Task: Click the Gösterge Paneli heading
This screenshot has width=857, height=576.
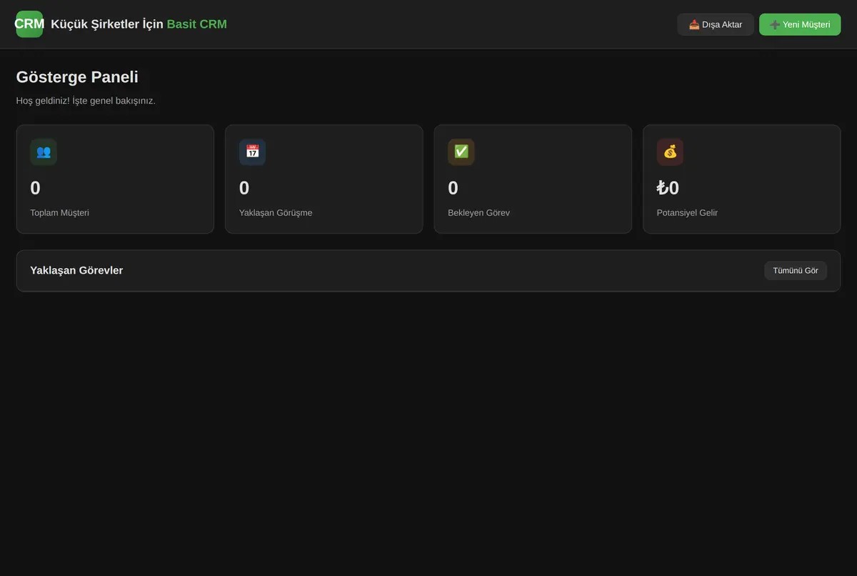Action: pos(77,77)
